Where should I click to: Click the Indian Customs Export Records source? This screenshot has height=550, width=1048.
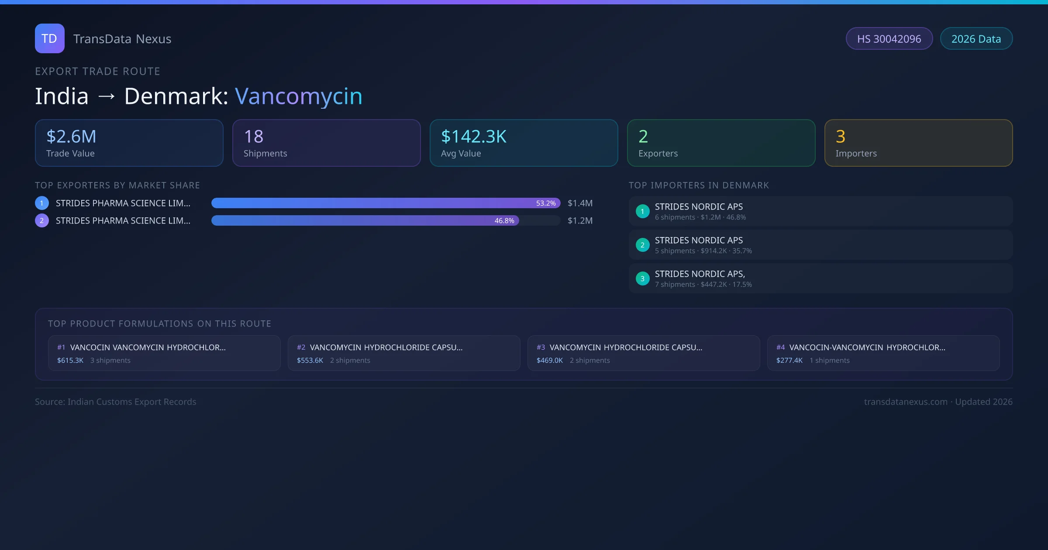pyautogui.click(x=116, y=402)
